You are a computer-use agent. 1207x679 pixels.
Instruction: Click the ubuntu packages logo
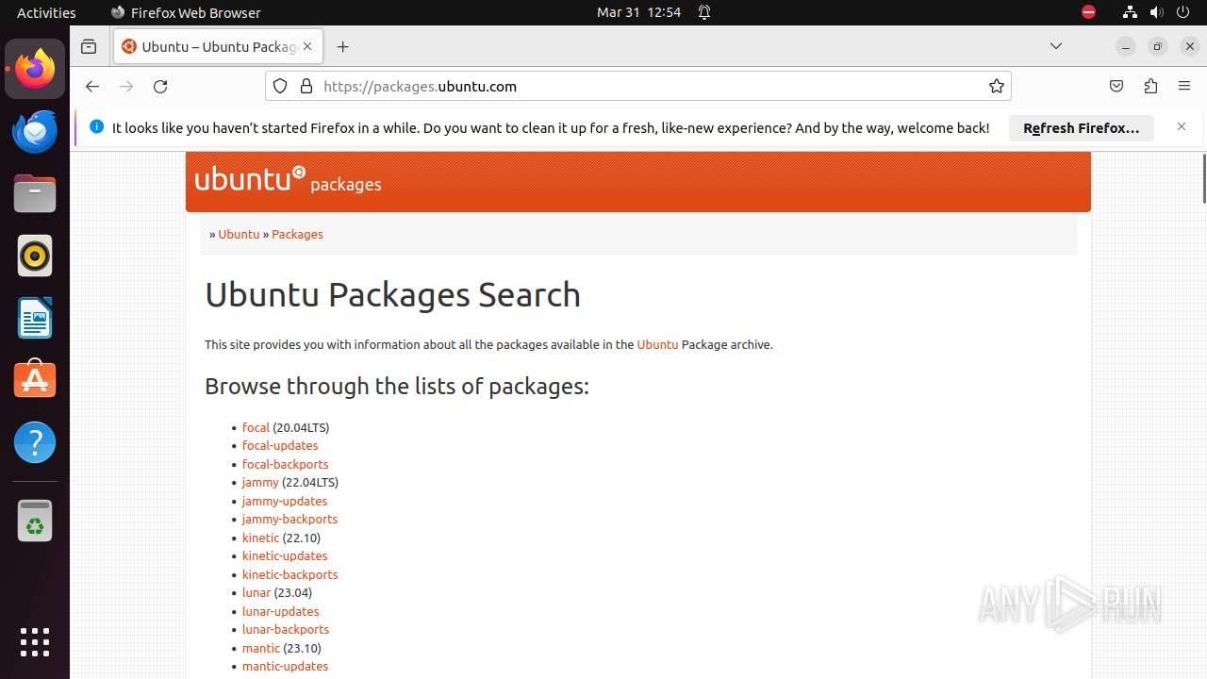[x=288, y=179]
